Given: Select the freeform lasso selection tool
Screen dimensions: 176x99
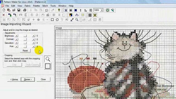Looking at the screenshot, I should [57, 20].
